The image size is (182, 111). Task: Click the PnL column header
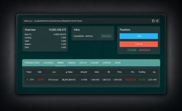133,72
